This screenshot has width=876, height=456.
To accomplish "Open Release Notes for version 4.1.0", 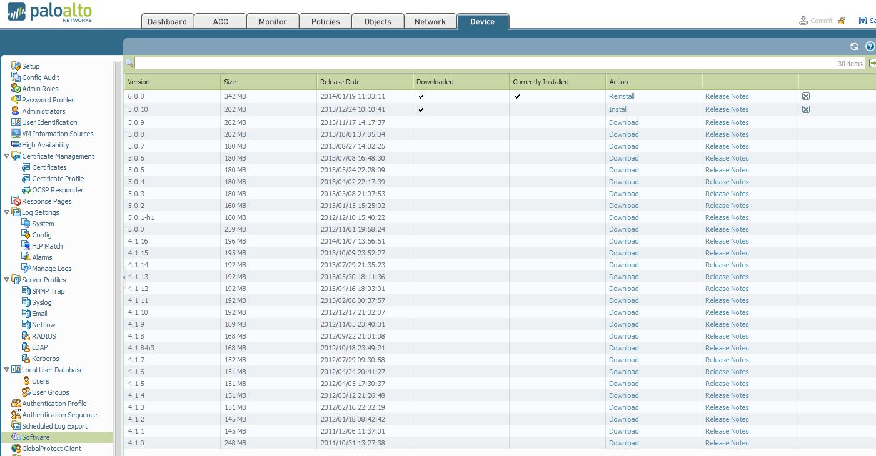I will coord(727,443).
